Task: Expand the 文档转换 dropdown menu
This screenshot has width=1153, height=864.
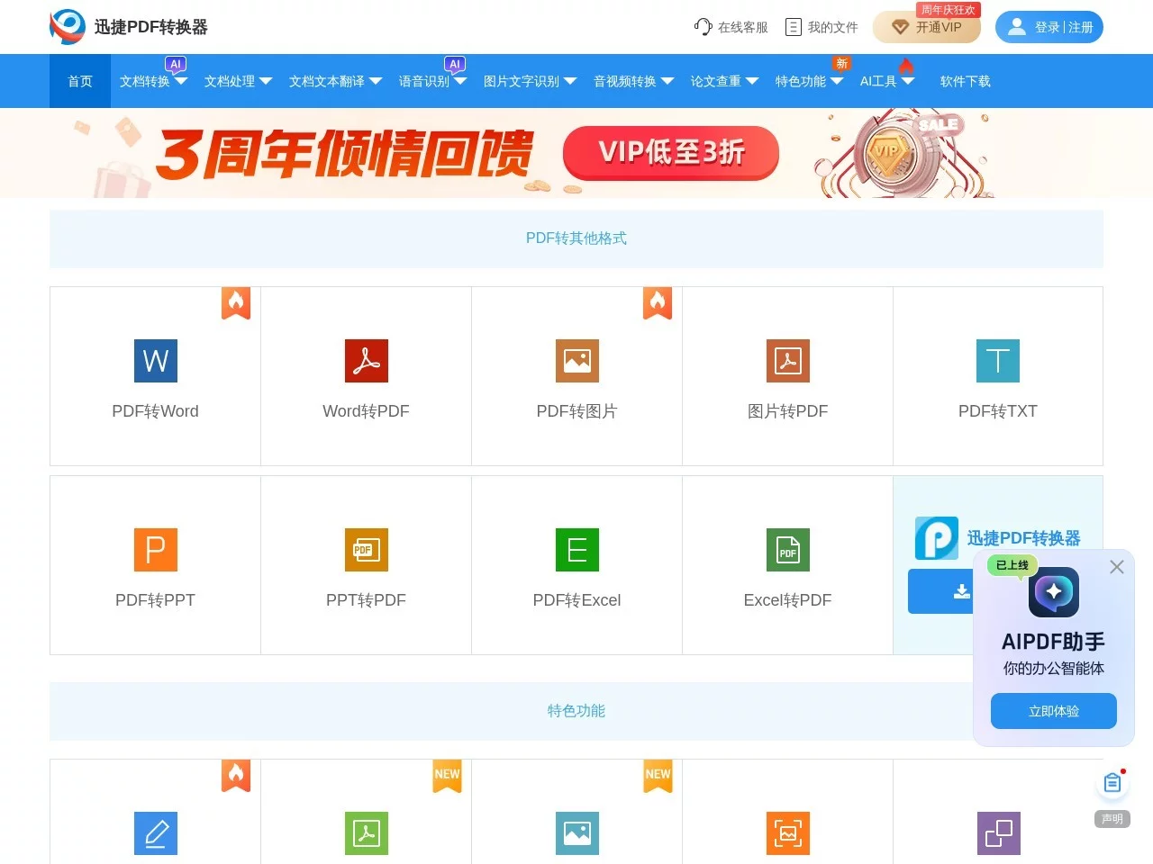Action: pos(151,81)
